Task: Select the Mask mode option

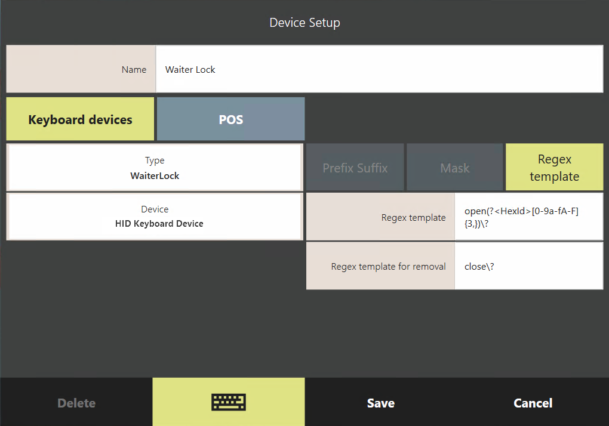Action: [454, 168]
